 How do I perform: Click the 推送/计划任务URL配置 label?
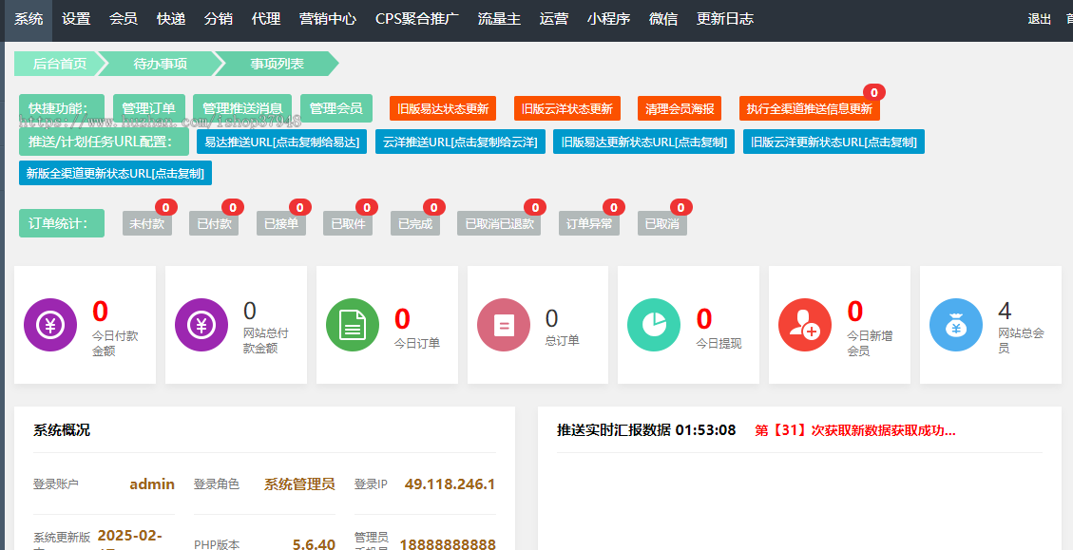coord(104,142)
